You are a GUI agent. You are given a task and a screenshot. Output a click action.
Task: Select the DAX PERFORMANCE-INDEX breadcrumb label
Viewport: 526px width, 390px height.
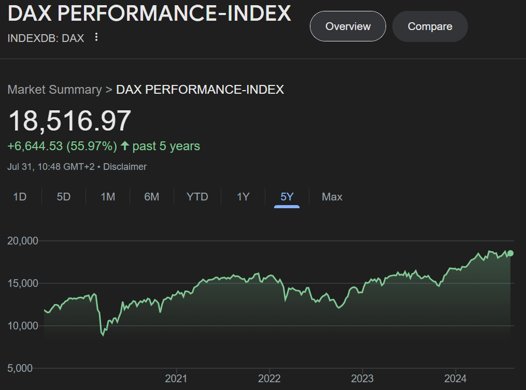(200, 89)
